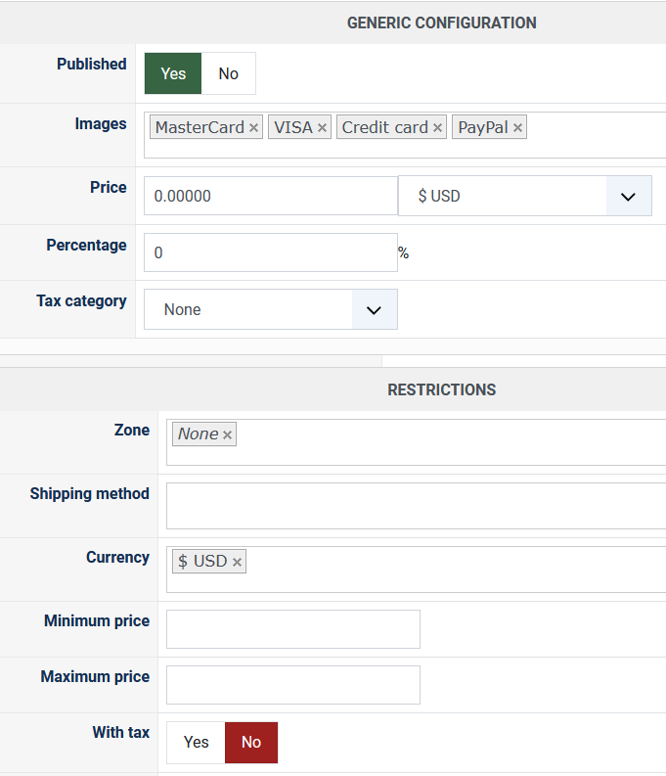Screen dimensions: 666x776
Task: Set With tax to Yes
Action: click(x=196, y=742)
